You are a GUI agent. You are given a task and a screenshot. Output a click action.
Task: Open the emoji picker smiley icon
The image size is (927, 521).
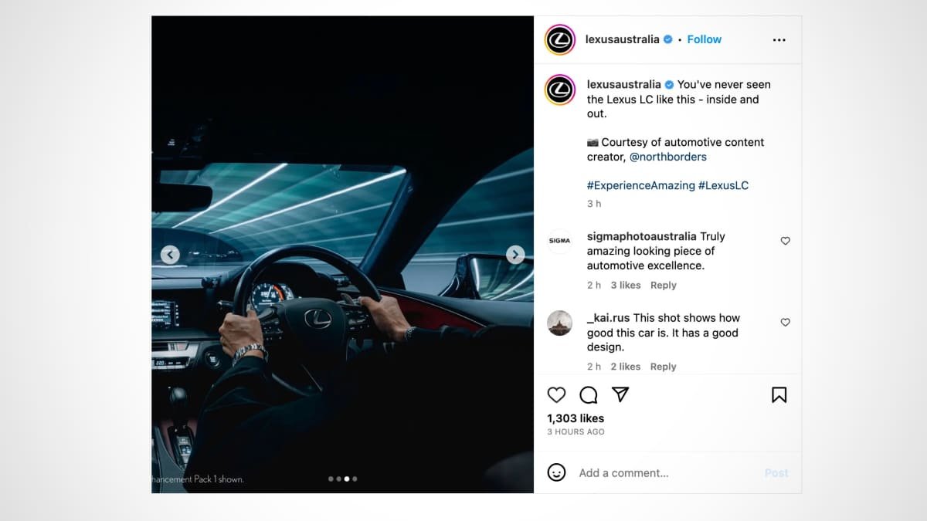point(556,472)
